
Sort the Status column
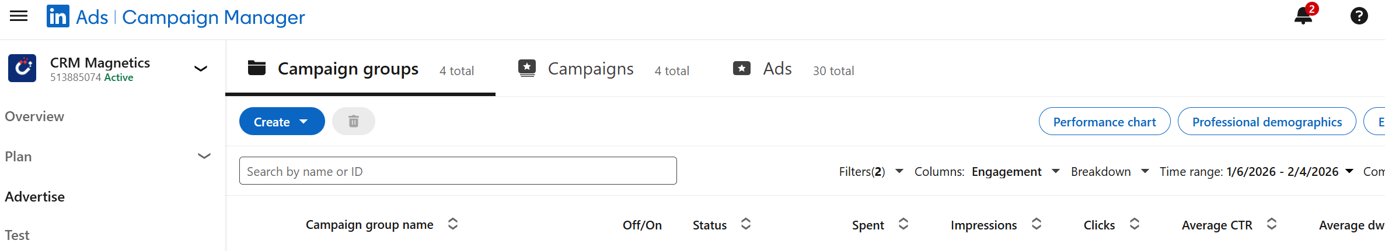pos(746,224)
